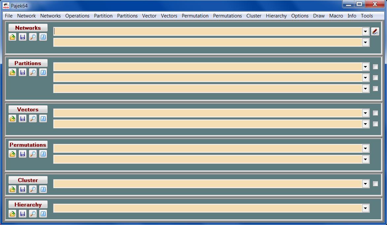Screen dimensions: 387x225
Task: Open cluster file via Cluster folder icon
Action: [12, 189]
